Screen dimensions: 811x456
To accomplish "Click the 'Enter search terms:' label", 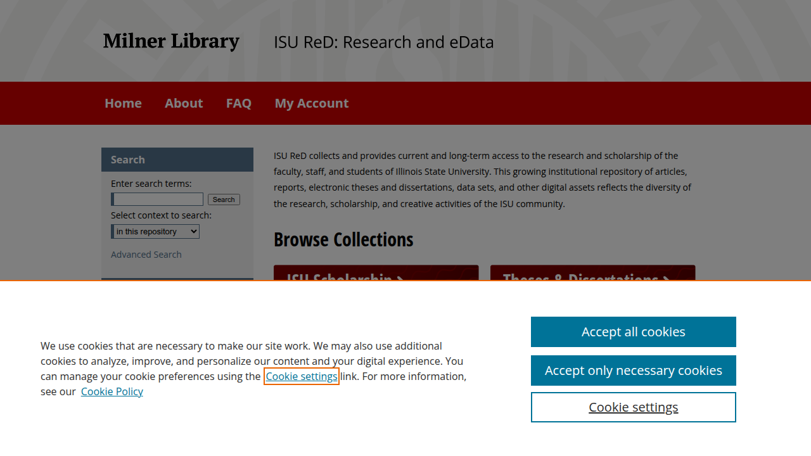I will tap(151, 184).
